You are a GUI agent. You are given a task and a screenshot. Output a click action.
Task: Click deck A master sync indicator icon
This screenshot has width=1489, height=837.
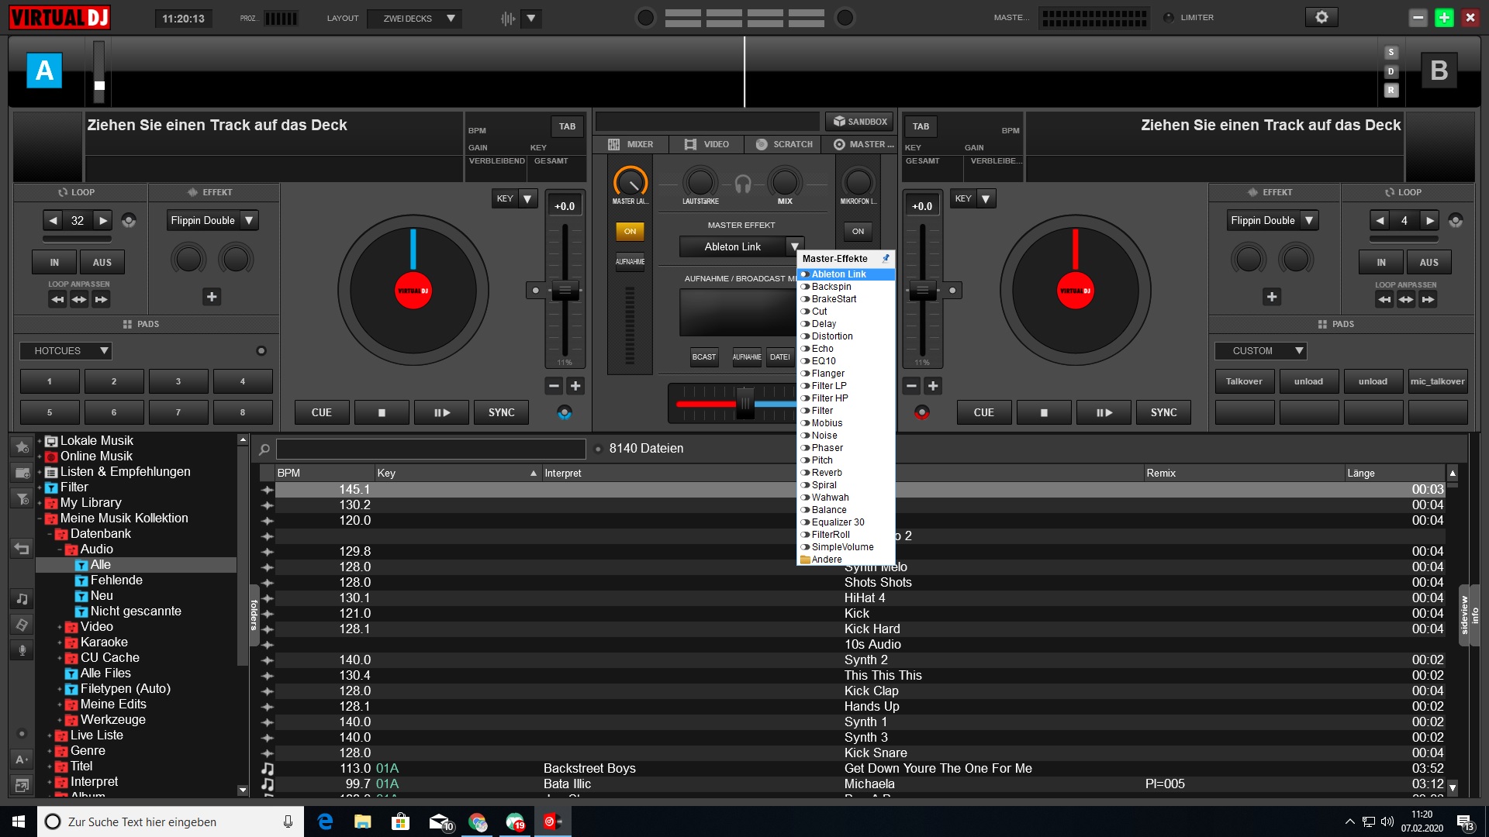(565, 412)
